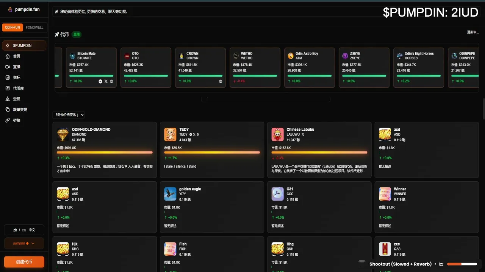Expand the pumpdin account dropdown
Image resolution: width=485 pixels, height=272 pixels.
tap(24, 243)
